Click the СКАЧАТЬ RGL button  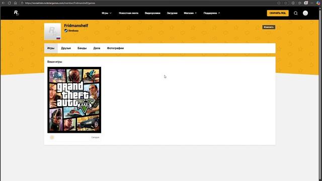[278, 13]
